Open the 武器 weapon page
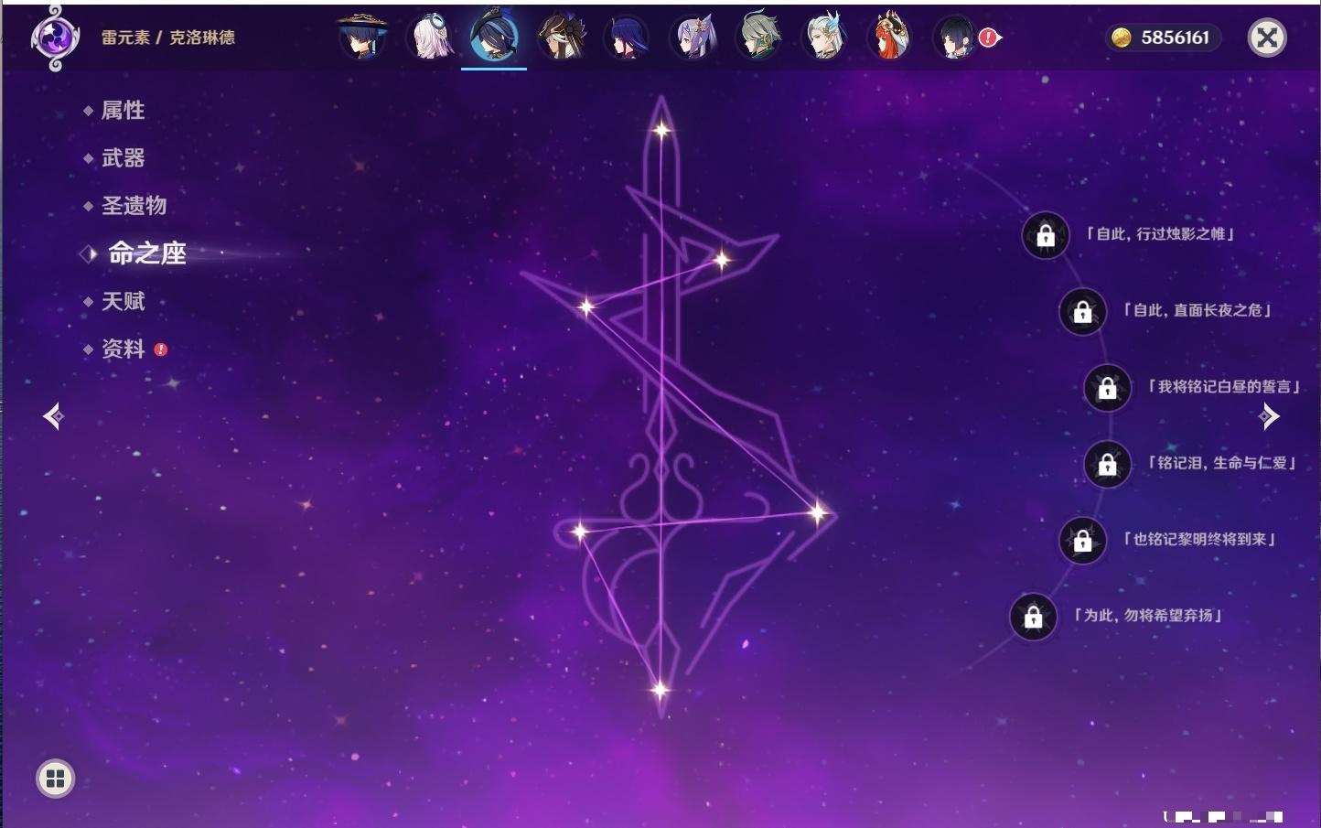This screenshot has height=828, width=1321. click(123, 157)
